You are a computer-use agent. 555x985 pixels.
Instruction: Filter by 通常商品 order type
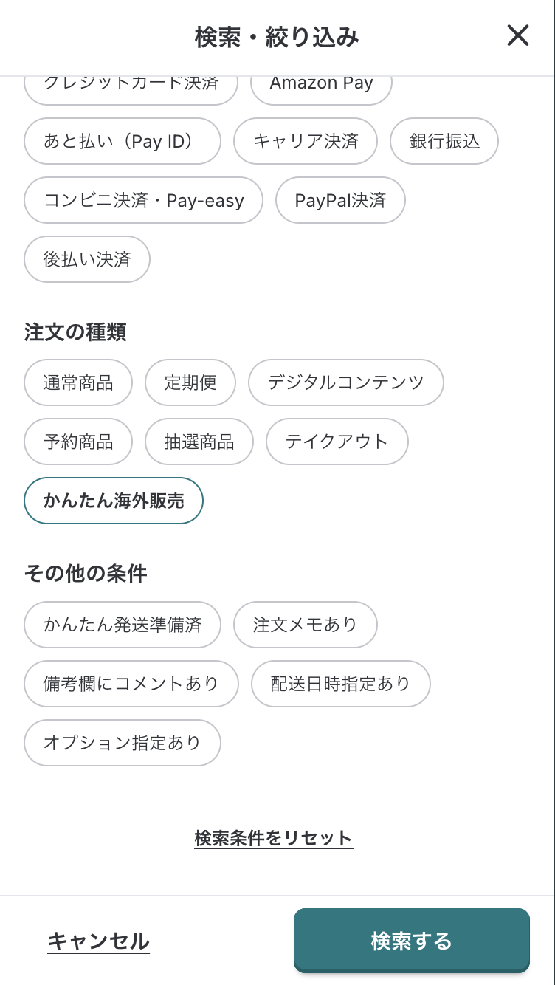pos(78,382)
